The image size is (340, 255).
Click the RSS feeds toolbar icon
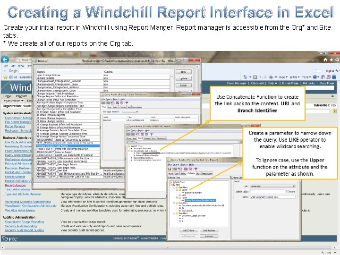[x=255, y=77]
